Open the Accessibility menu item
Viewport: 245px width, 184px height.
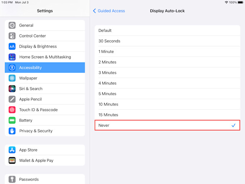[45, 67]
